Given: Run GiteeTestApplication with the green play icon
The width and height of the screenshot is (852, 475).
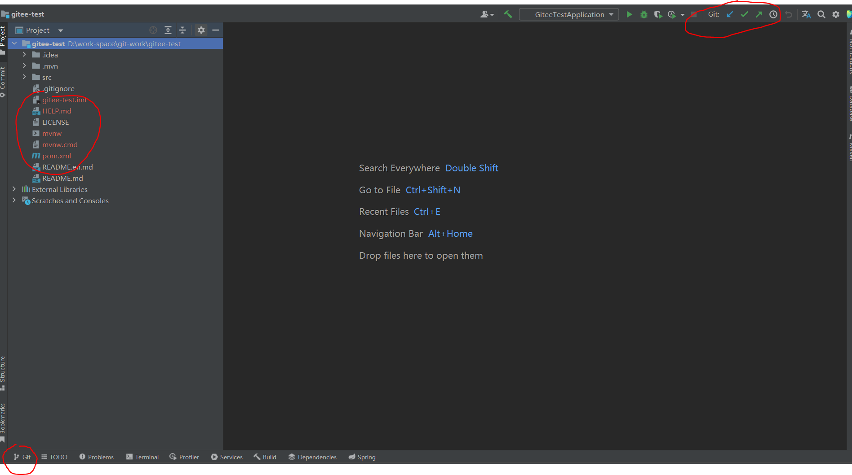Looking at the screenshot, I should coord(629,14).
